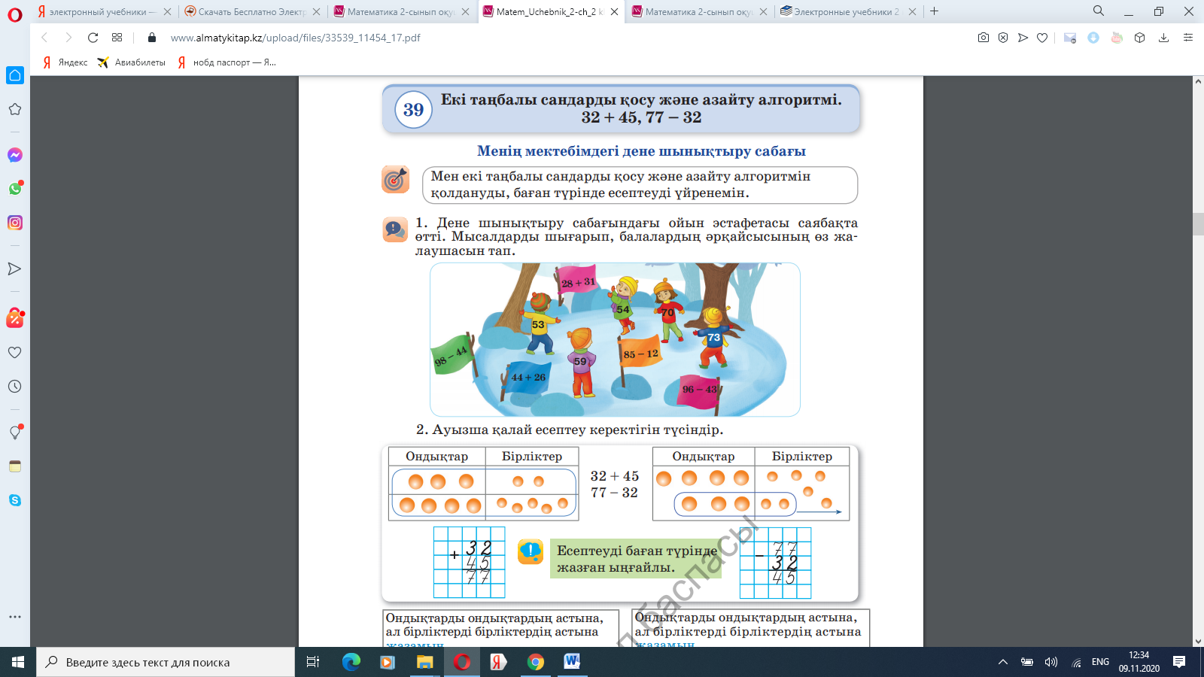Screen dimensions: 1204x677
Task: Open Skype in the Opera sidebar
Action: 15,500
